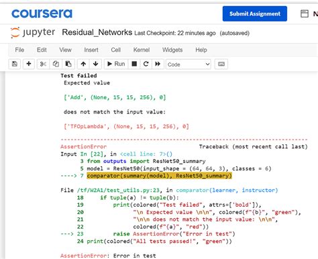318x259 pixels.
Task: Open the command palette keyboard icon
Action: (221, 64)
